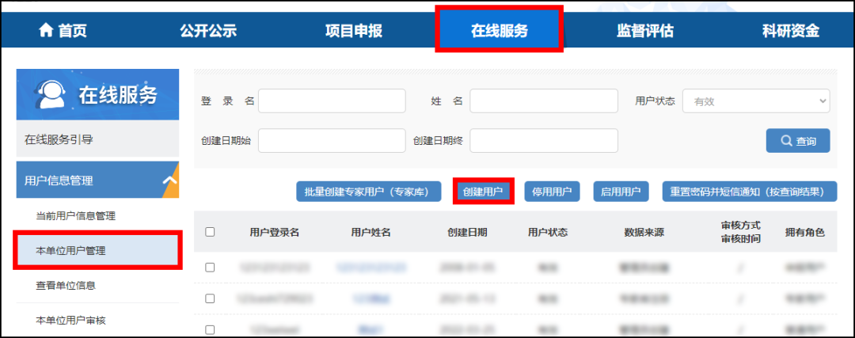Click the magnifier icon on 查询 button
The height and width of the screenshot is (338, 855).
click(x=786, y=141)
